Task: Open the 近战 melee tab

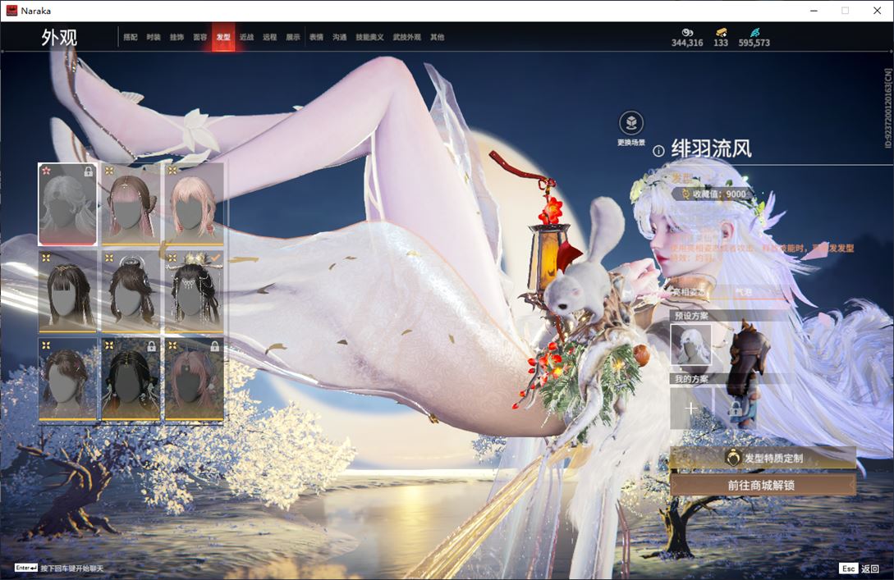Action: pos(246,37)
